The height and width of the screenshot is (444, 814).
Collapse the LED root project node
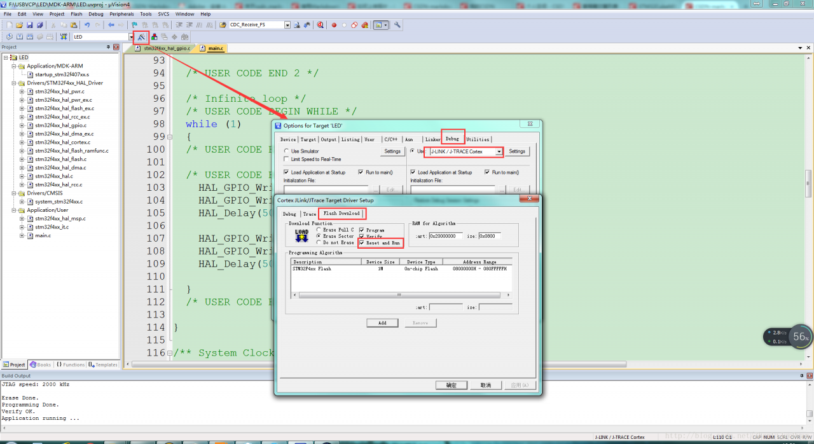5,57
